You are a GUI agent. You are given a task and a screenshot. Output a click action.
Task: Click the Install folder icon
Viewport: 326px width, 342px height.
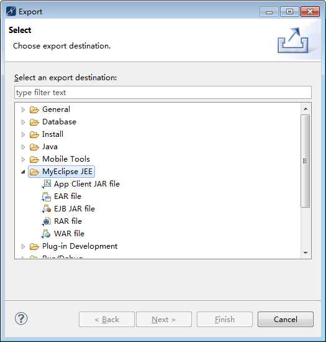[x=34, y=134]
